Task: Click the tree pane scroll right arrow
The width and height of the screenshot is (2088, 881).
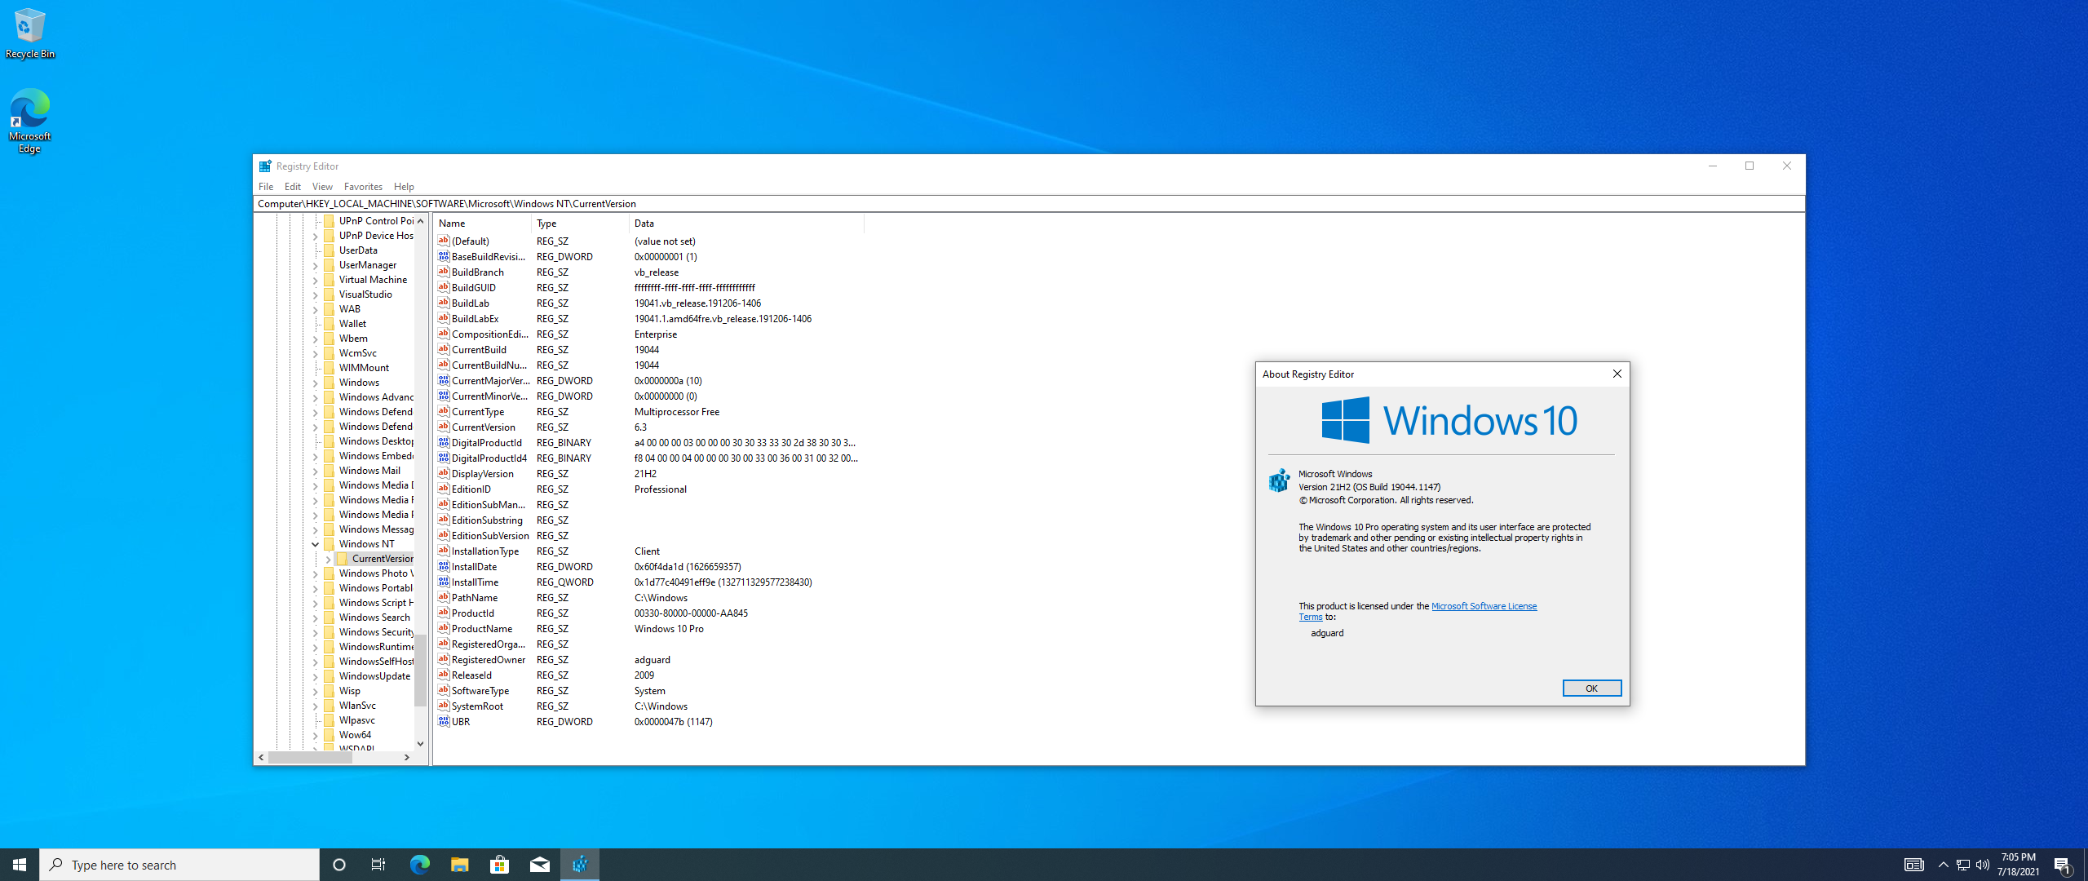Action: click(x=407, y=757)
